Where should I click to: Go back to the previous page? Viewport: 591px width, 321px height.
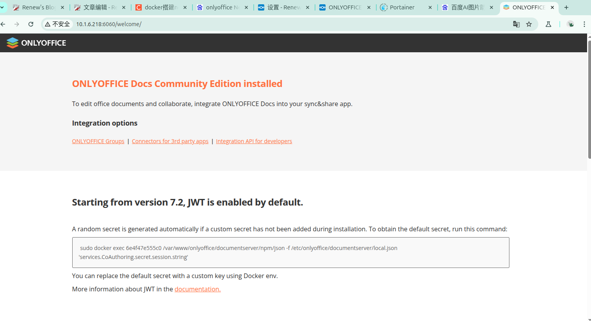pos(3,24)
